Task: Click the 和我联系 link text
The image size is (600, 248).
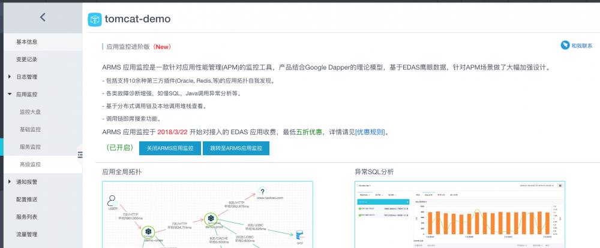Action: [581, 46]
